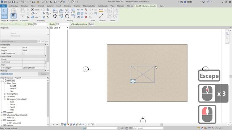Click the Width input field in options bar

(x=41, y=24)
